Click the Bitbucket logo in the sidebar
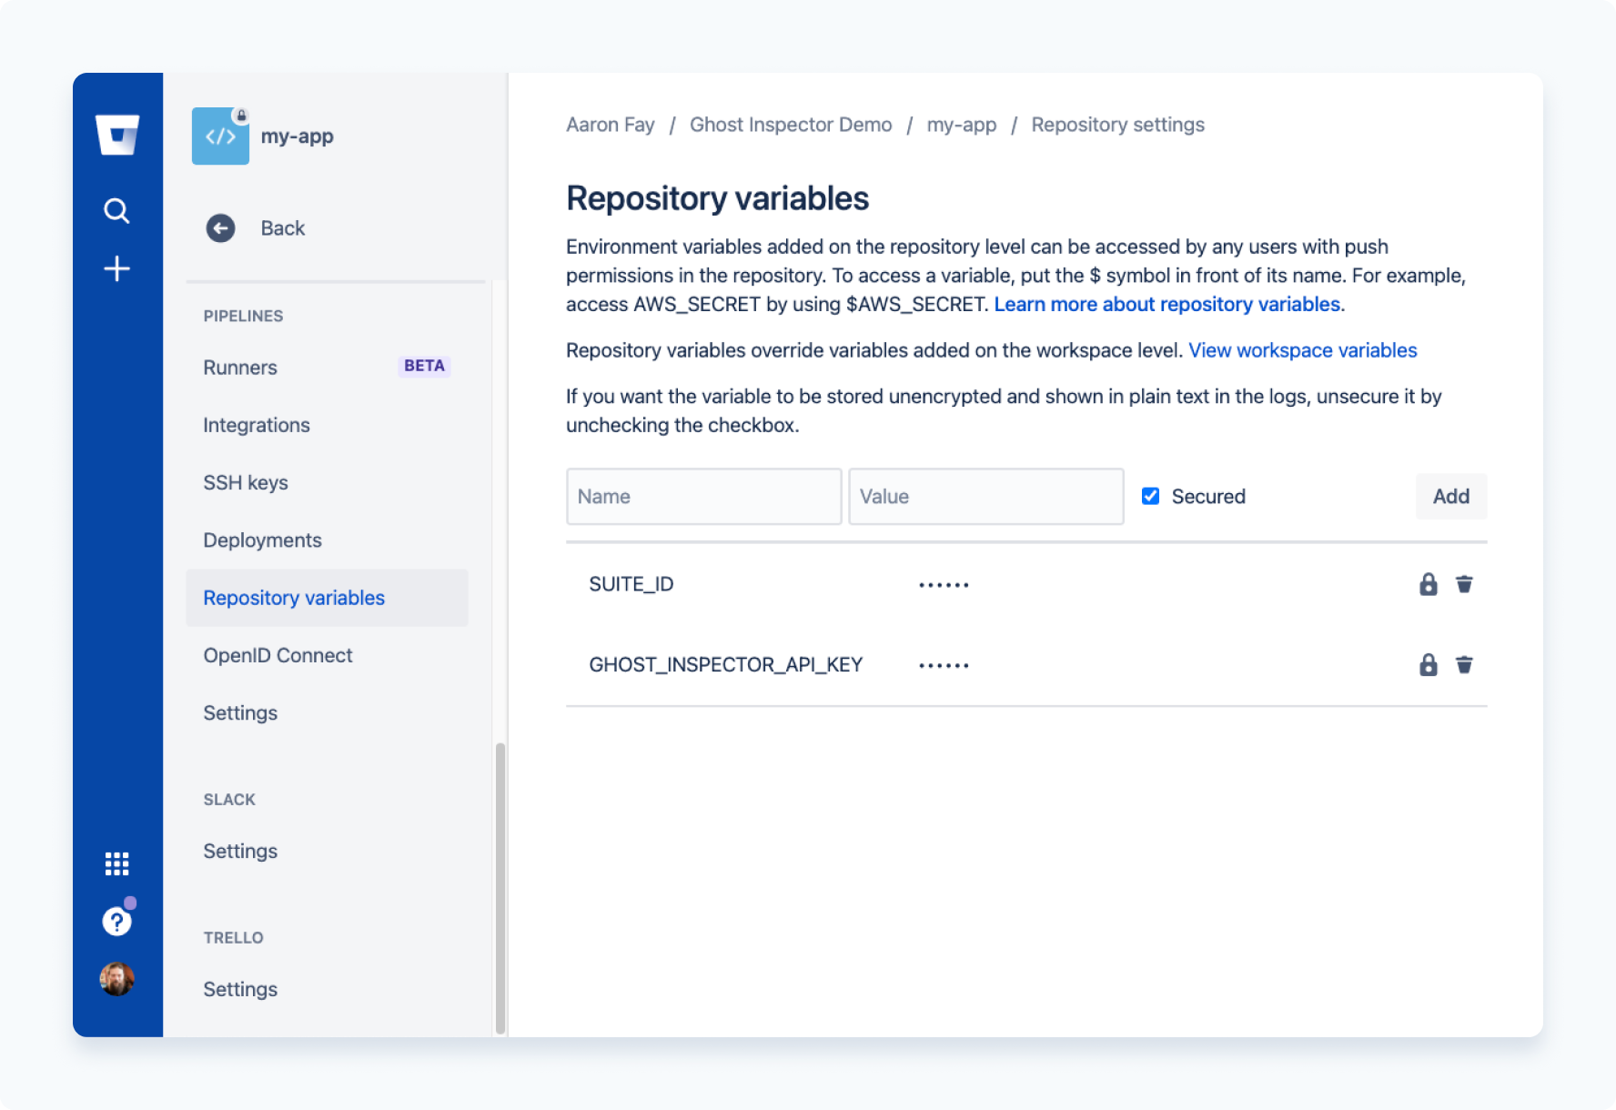This screenshot has width=1616, height=1110. tap(116, 136)
